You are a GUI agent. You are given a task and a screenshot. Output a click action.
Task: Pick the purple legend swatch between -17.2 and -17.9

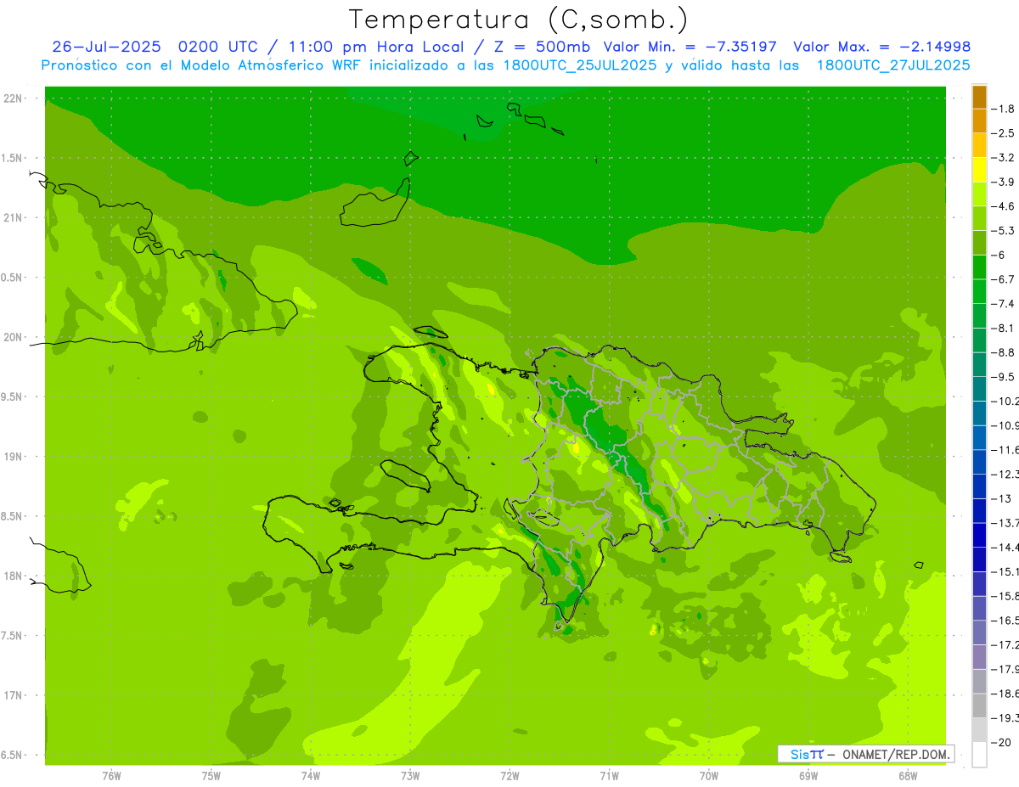pyautogui.click(x=979, y=658)
